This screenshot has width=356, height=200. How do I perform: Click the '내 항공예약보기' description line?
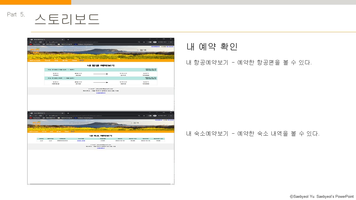(x=249, y=62)
